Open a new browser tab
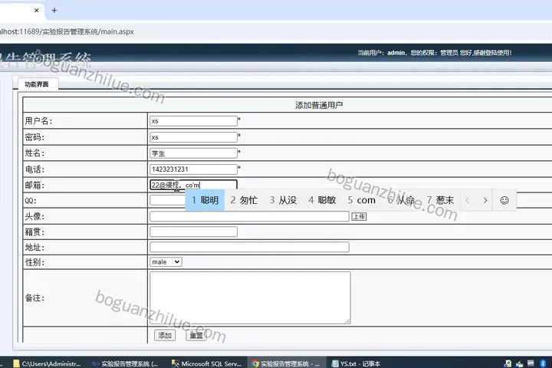 pyautogui.click(x=54, y=11)
